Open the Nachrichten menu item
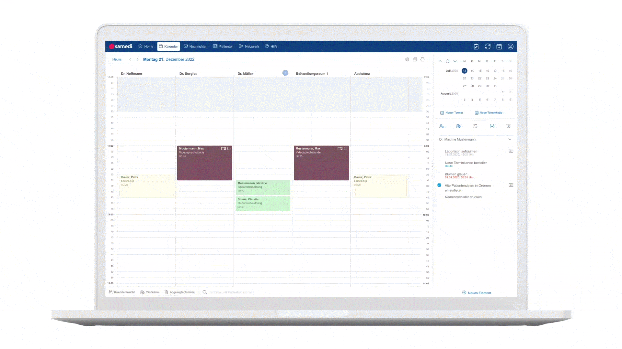Viewport: 622px width, 349px height. pos(195,47)
